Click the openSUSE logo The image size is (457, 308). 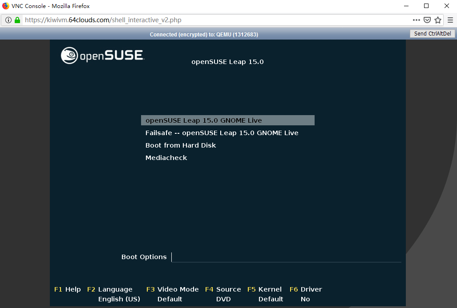coord(103,55)
